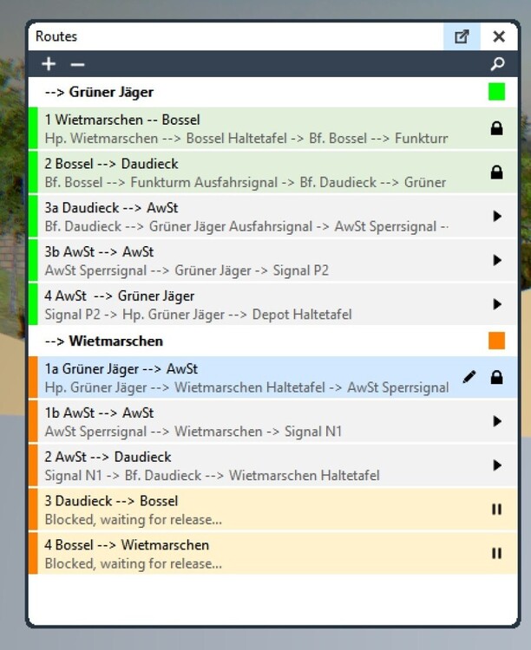Run route 1b AwSt --> AwSt
This screenshot has height=650, width=531.
tap(497, 421)
